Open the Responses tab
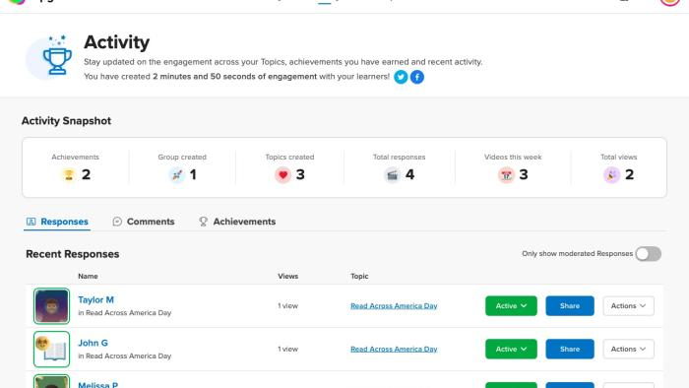Viewport: 689px width, 388px height. (57, 222)
